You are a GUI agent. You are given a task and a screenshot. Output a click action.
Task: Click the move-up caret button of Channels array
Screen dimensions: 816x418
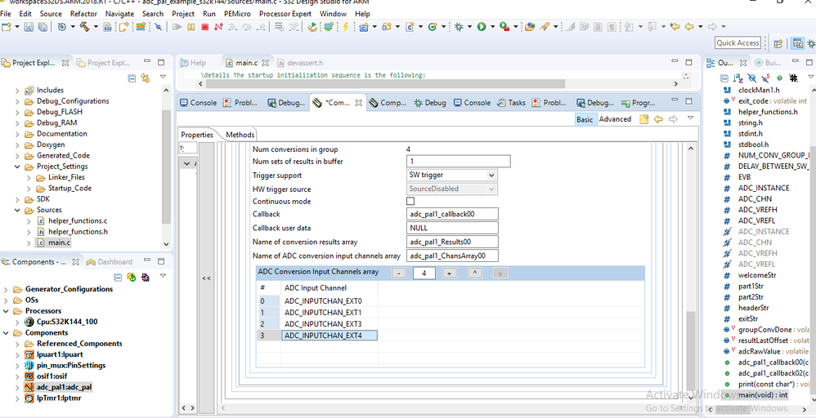(x=474, y=273)
